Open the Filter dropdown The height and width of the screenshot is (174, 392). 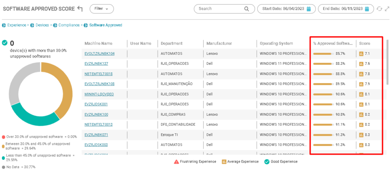[x=101, y=8]
